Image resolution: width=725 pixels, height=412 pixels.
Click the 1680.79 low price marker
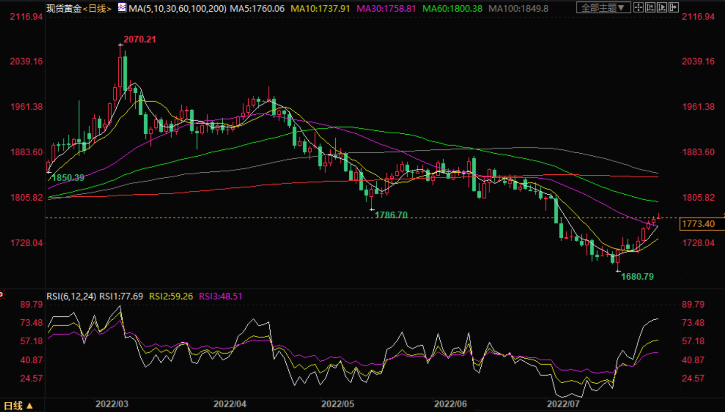(637, 277)
